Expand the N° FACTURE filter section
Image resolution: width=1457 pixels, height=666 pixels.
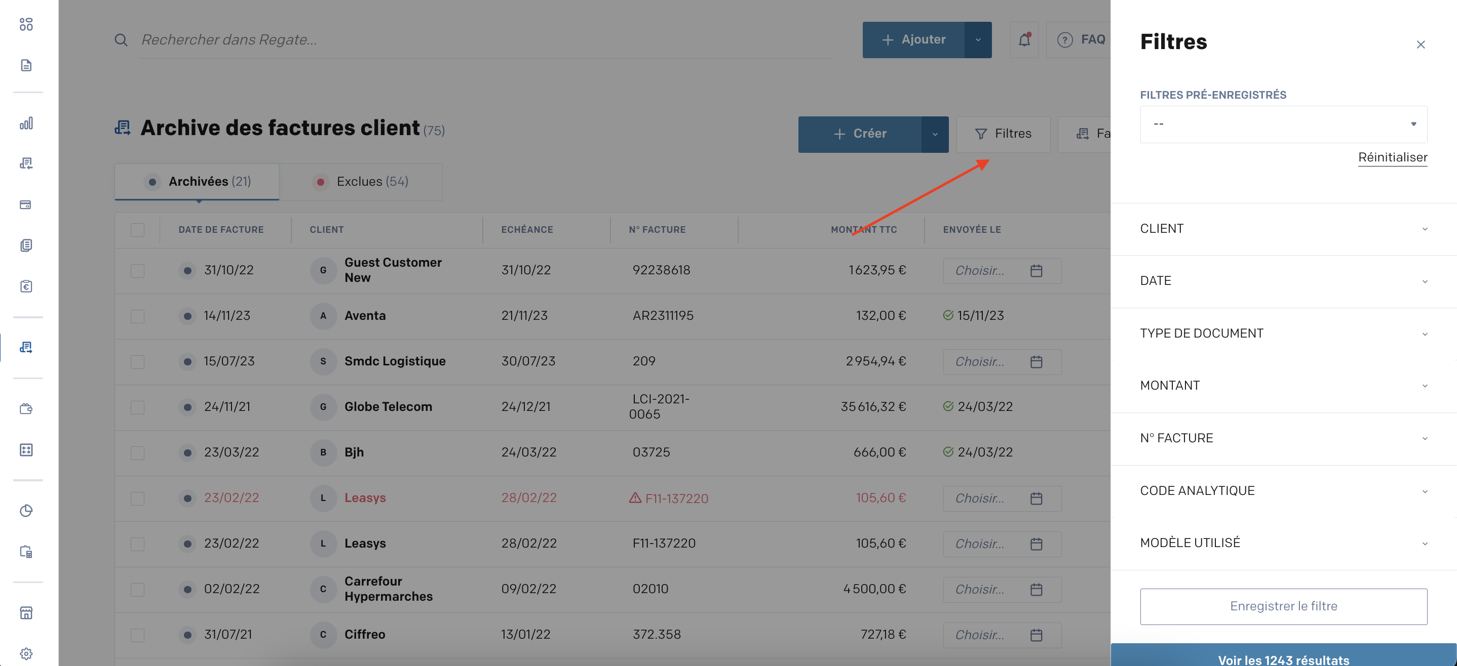(1283, 438)
